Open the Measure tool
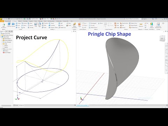The image size is (168, 126). 141,25
